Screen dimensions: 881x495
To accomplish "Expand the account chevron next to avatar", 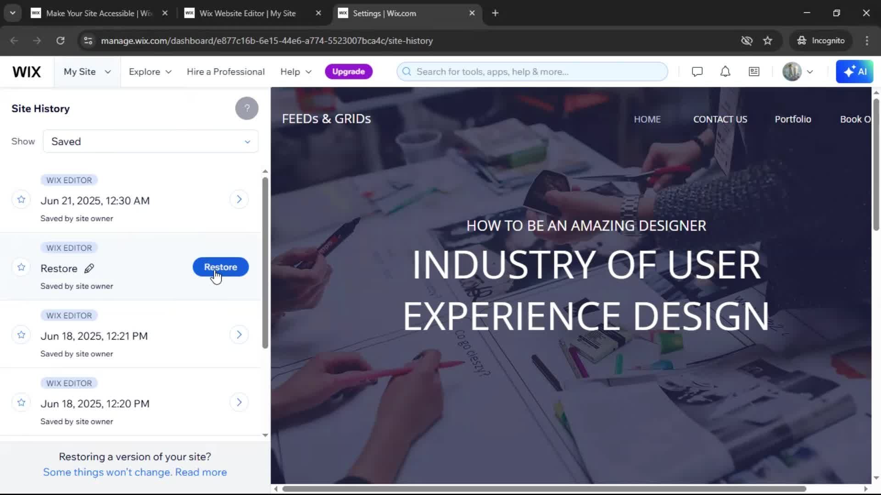I will pyautogui.click(x=810, y=72).
